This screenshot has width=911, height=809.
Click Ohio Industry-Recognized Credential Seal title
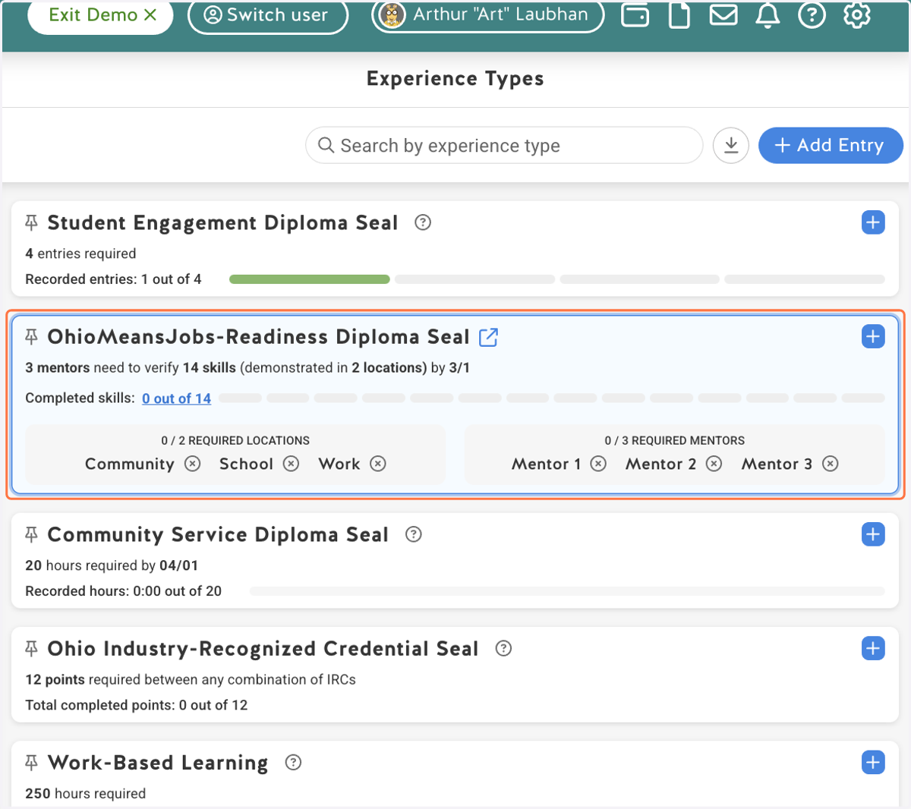263,649
